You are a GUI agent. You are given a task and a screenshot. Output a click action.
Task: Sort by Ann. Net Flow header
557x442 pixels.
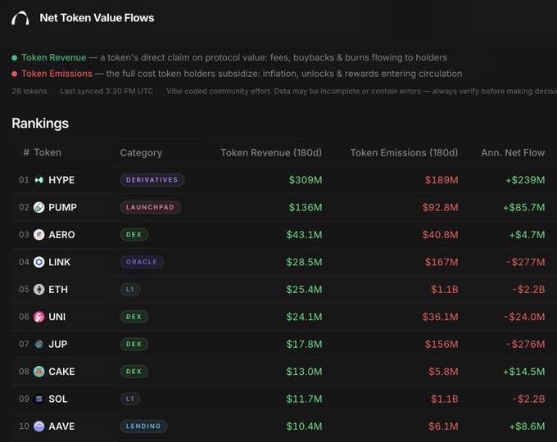coord(513,153)
